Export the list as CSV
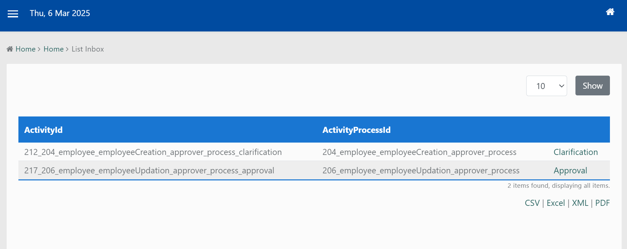 pos(532,203)
